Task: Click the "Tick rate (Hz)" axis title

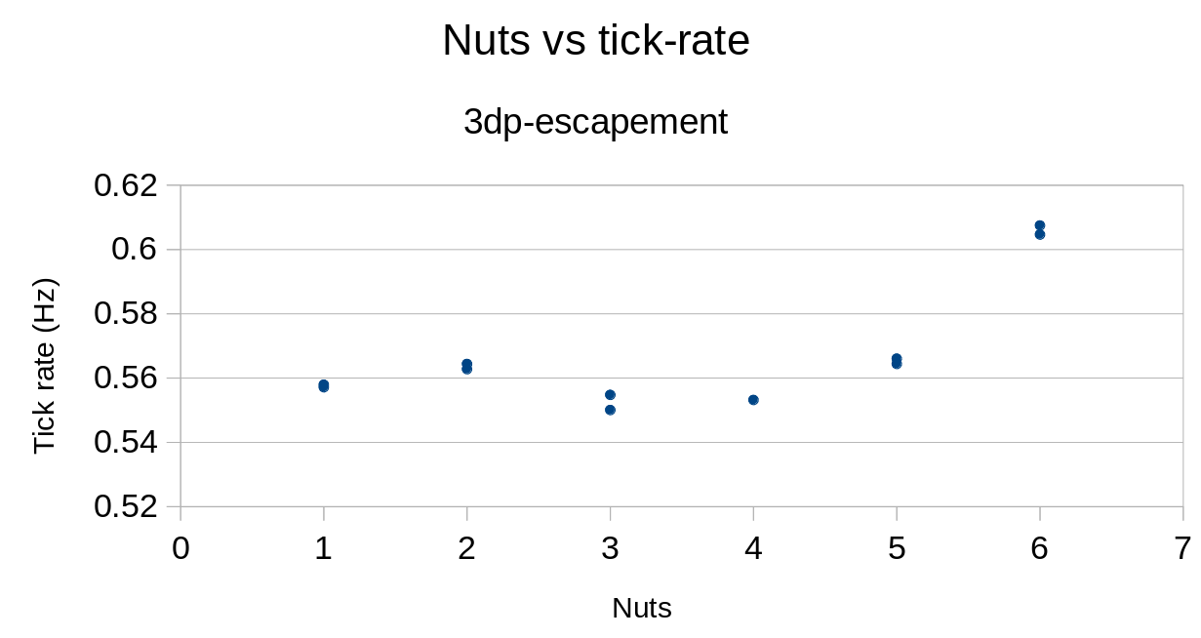Action: click(x=45, y=367)
